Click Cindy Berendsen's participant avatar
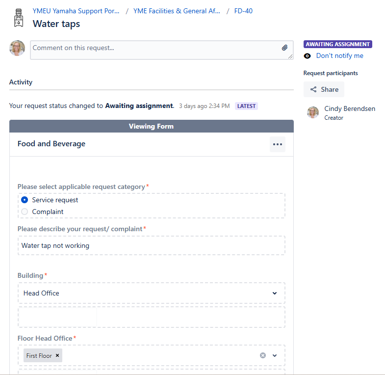 tap(313, 112)
